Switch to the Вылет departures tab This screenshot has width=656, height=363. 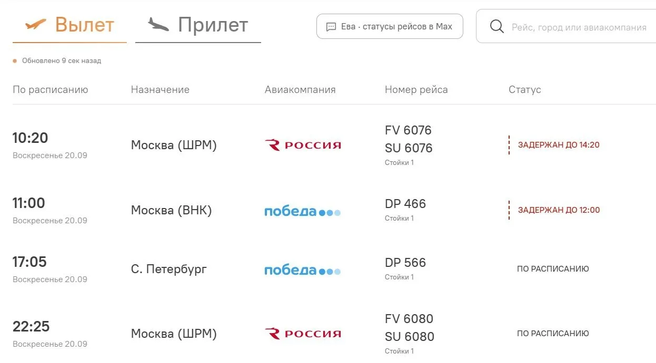[x=69, y=25]
